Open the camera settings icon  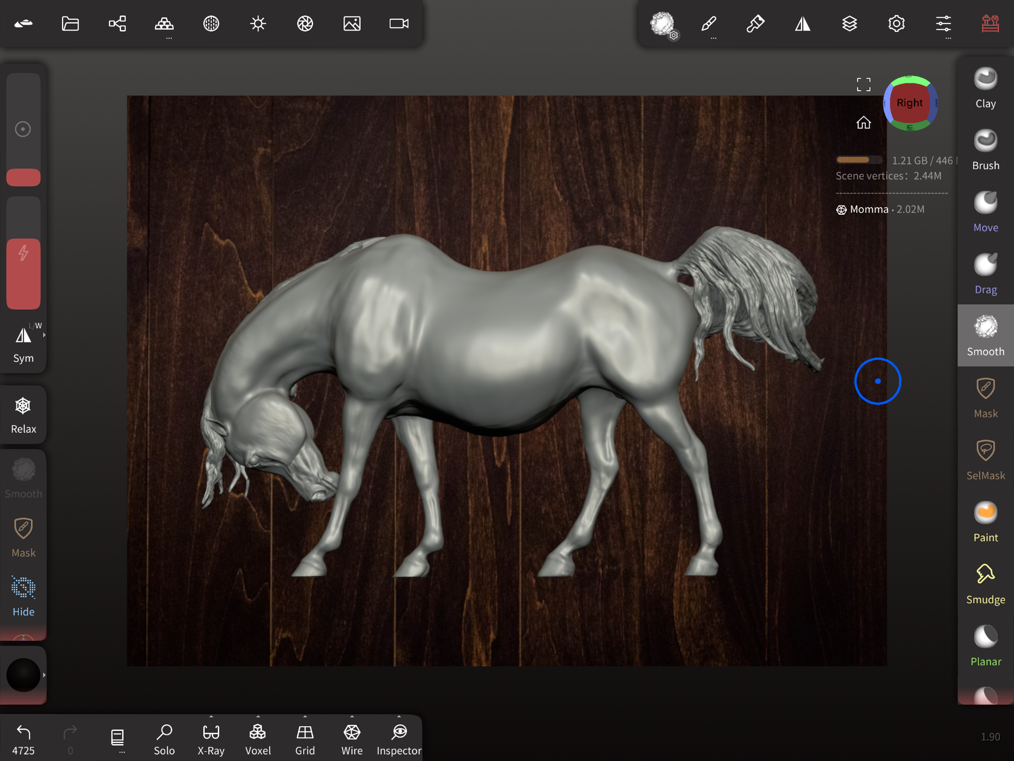399,23
